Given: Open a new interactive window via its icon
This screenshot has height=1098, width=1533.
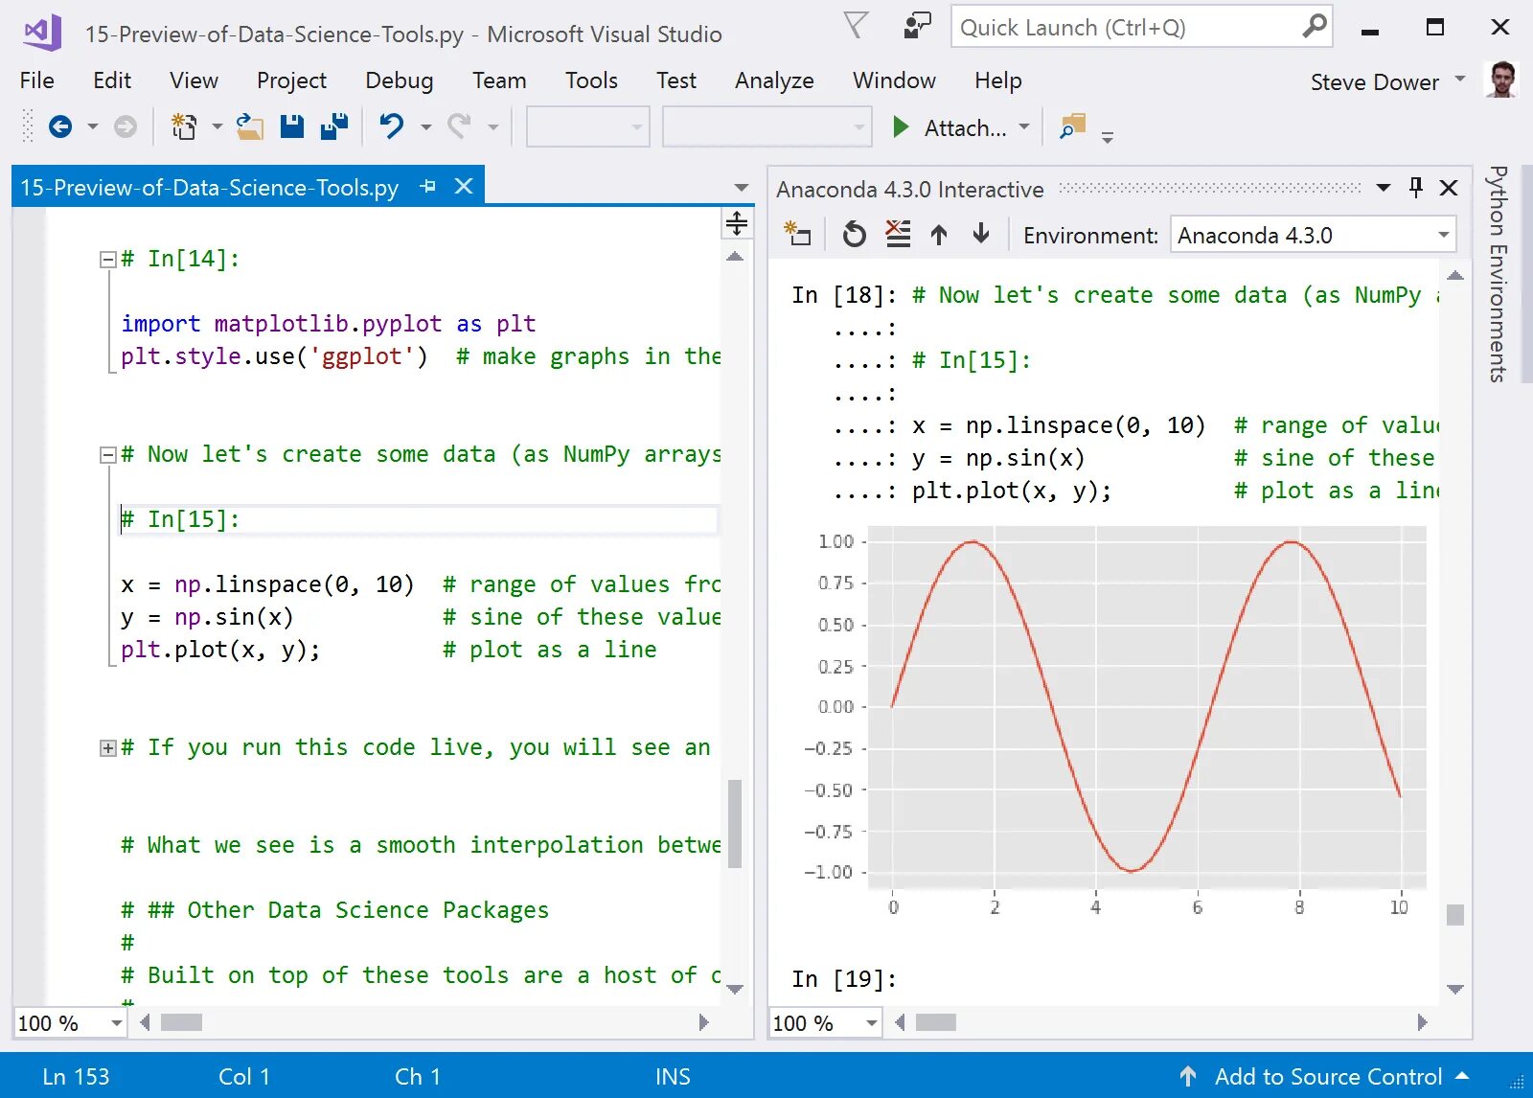Looking at the screenshot, I should click(x=797, y=234).
